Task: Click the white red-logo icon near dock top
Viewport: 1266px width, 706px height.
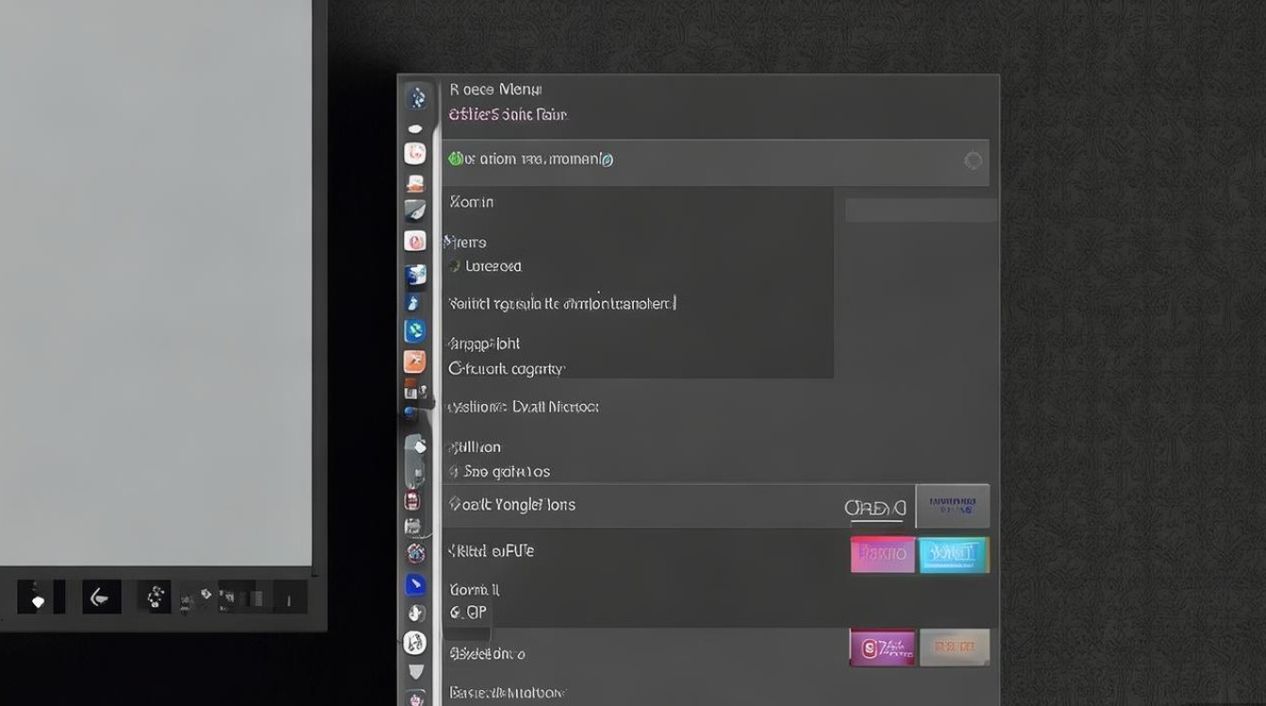Action: coord(415,154)
